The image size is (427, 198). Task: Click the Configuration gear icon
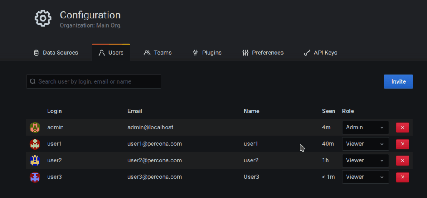[x=43, y=18]
